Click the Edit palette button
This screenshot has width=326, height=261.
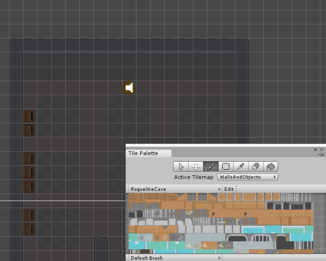(x=229, y=189)
